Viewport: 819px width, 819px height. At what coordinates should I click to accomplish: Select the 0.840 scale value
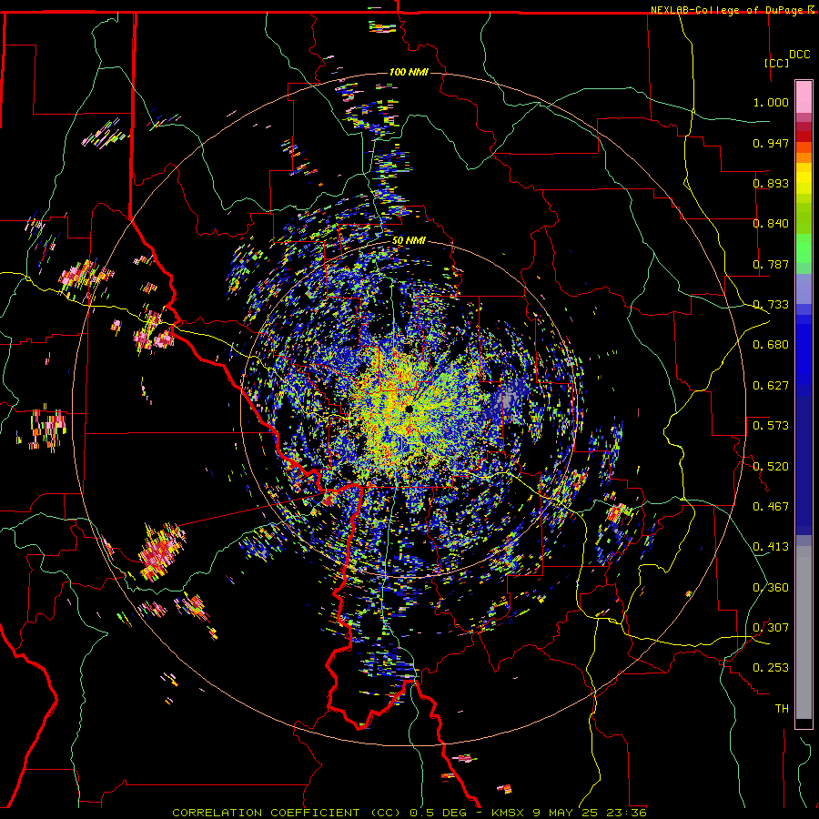[771, 224]
